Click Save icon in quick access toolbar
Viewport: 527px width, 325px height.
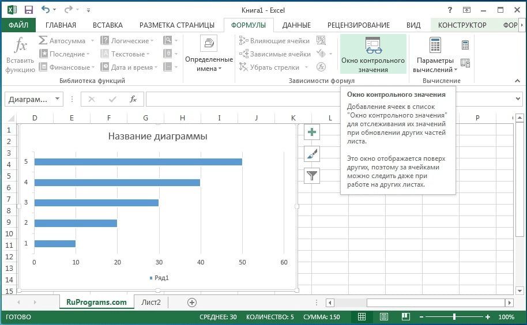(x=29, y=9)
